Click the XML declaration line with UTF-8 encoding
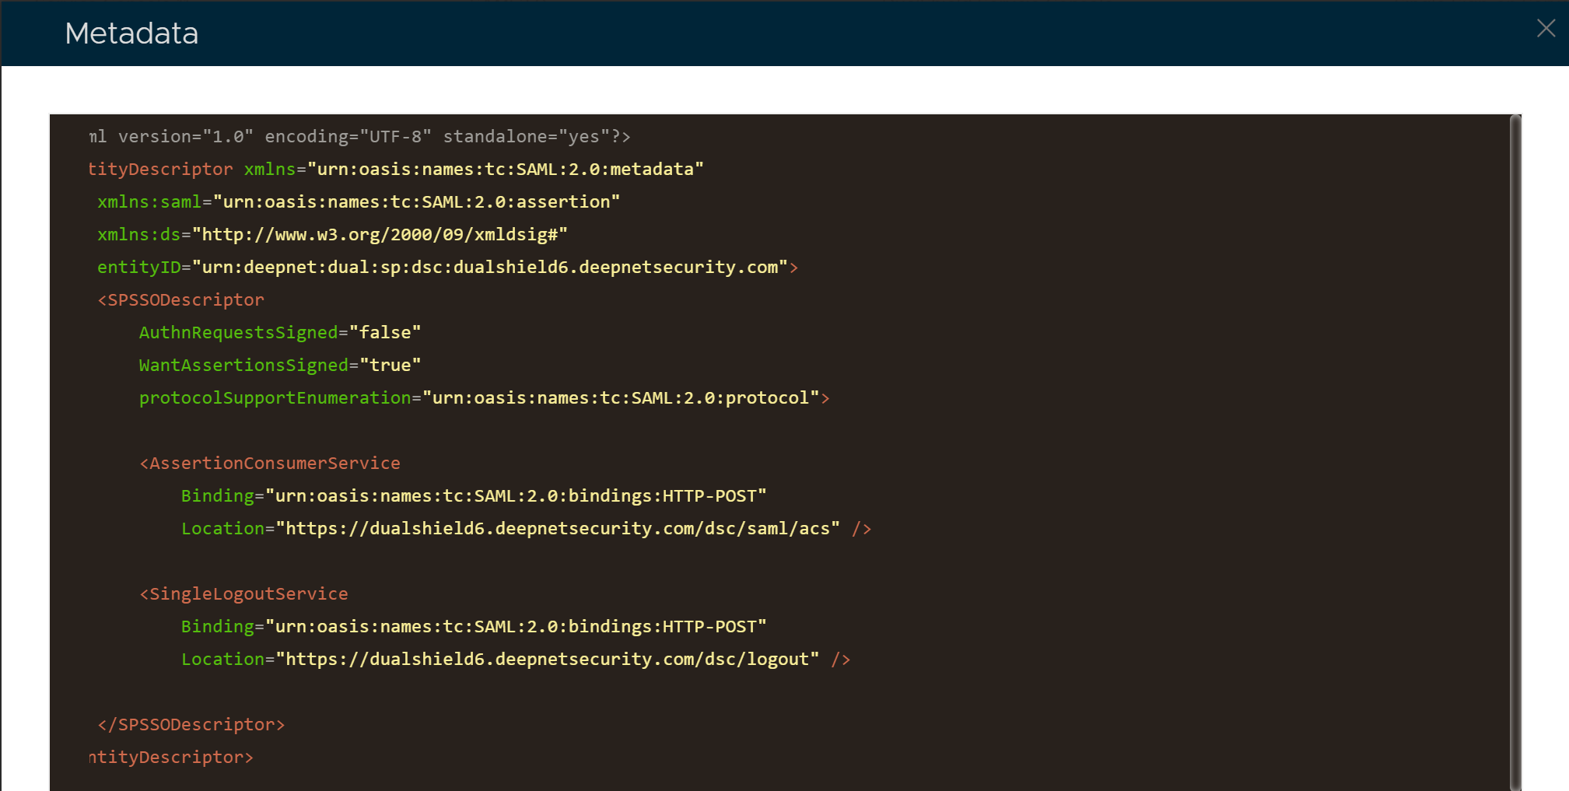This screenshot has width=1569, height=791. [359, 137]
